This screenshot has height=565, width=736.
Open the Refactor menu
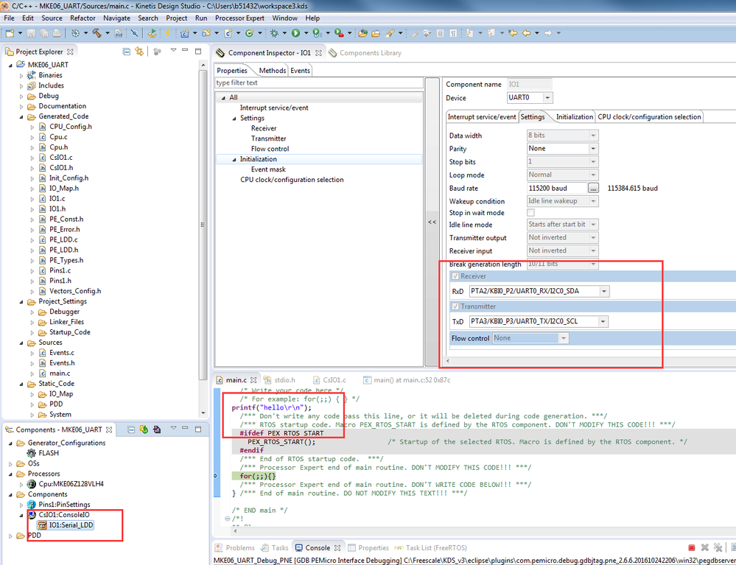pyautogui.click(x=83, y=18)
